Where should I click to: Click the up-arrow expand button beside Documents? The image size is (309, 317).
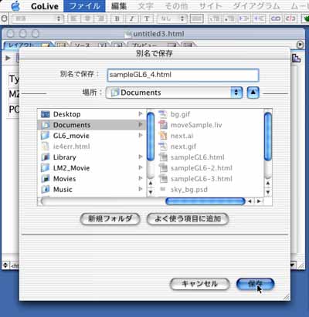253,93
